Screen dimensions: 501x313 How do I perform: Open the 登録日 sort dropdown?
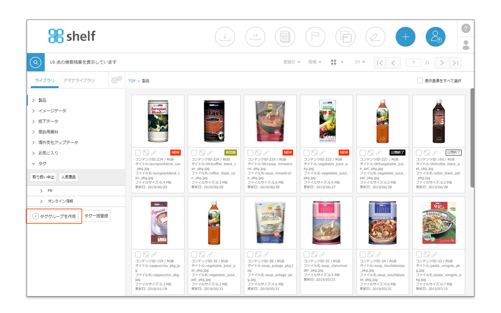(292, 62)
